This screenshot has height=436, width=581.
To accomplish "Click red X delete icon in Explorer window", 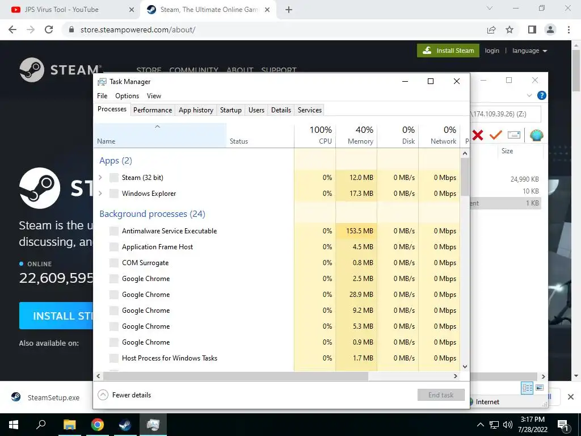I will pyautogui.click(x=478, y=135).
